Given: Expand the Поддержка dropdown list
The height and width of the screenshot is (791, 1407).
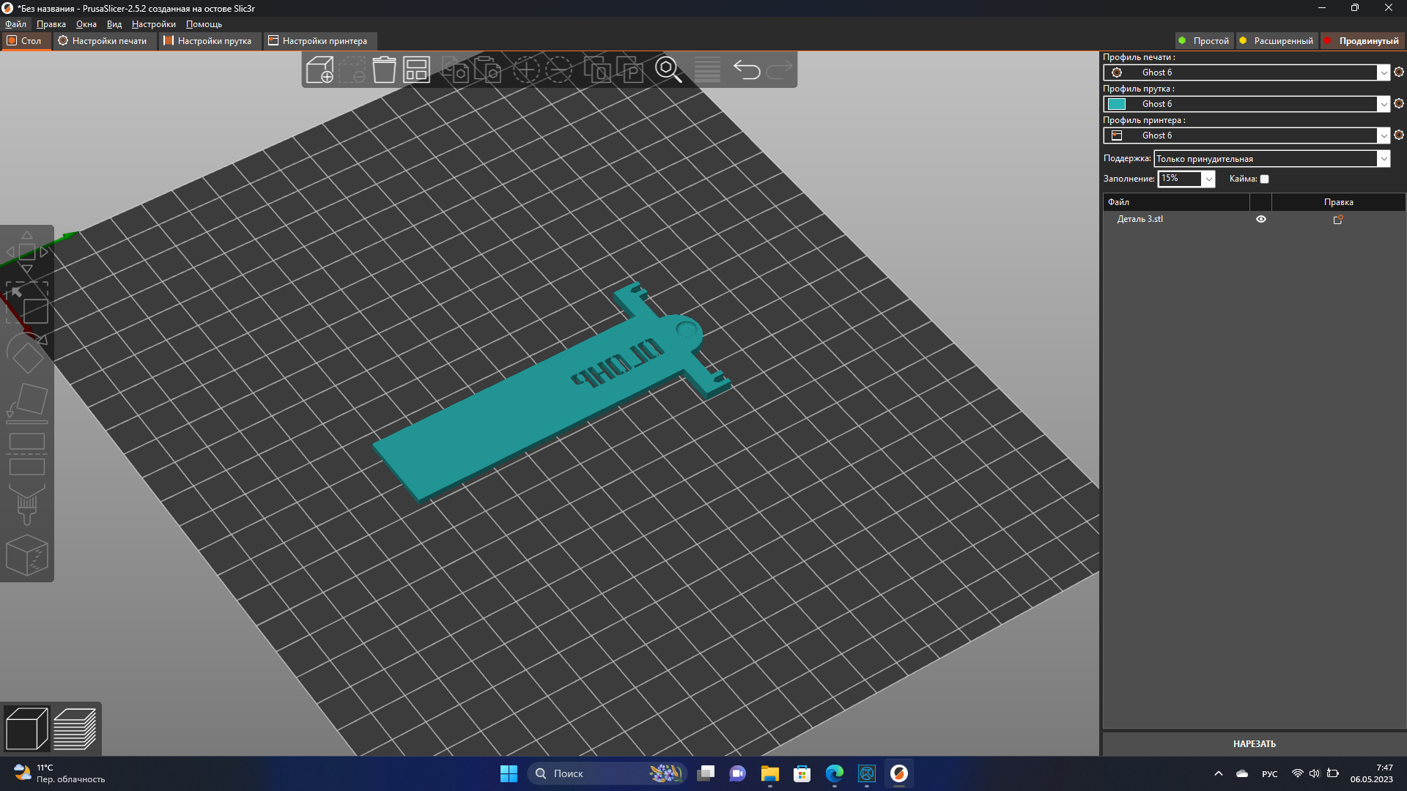Looking at the screenshot, I should (x=1383, y=159).
